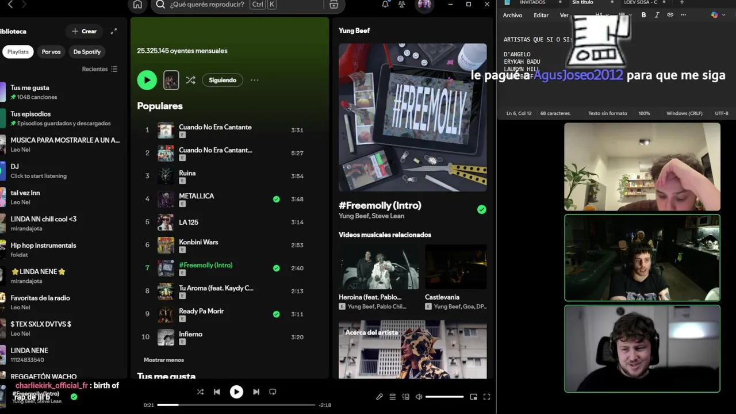Toggle bold in Notepad toolbar

coord(643,15)
